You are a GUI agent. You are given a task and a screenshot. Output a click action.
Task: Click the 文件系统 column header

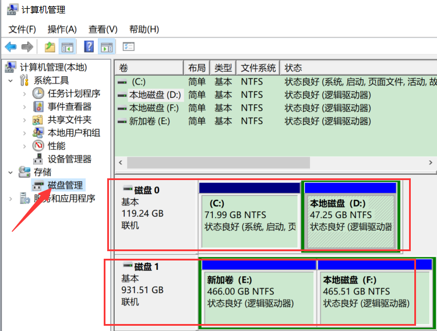[x=258, y=68]
